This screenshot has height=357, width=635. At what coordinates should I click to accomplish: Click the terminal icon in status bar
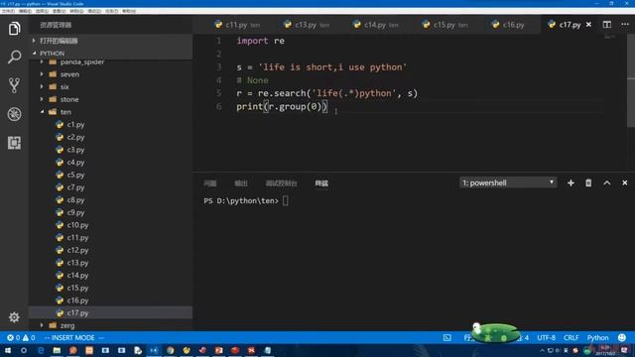tap(447, 337)
